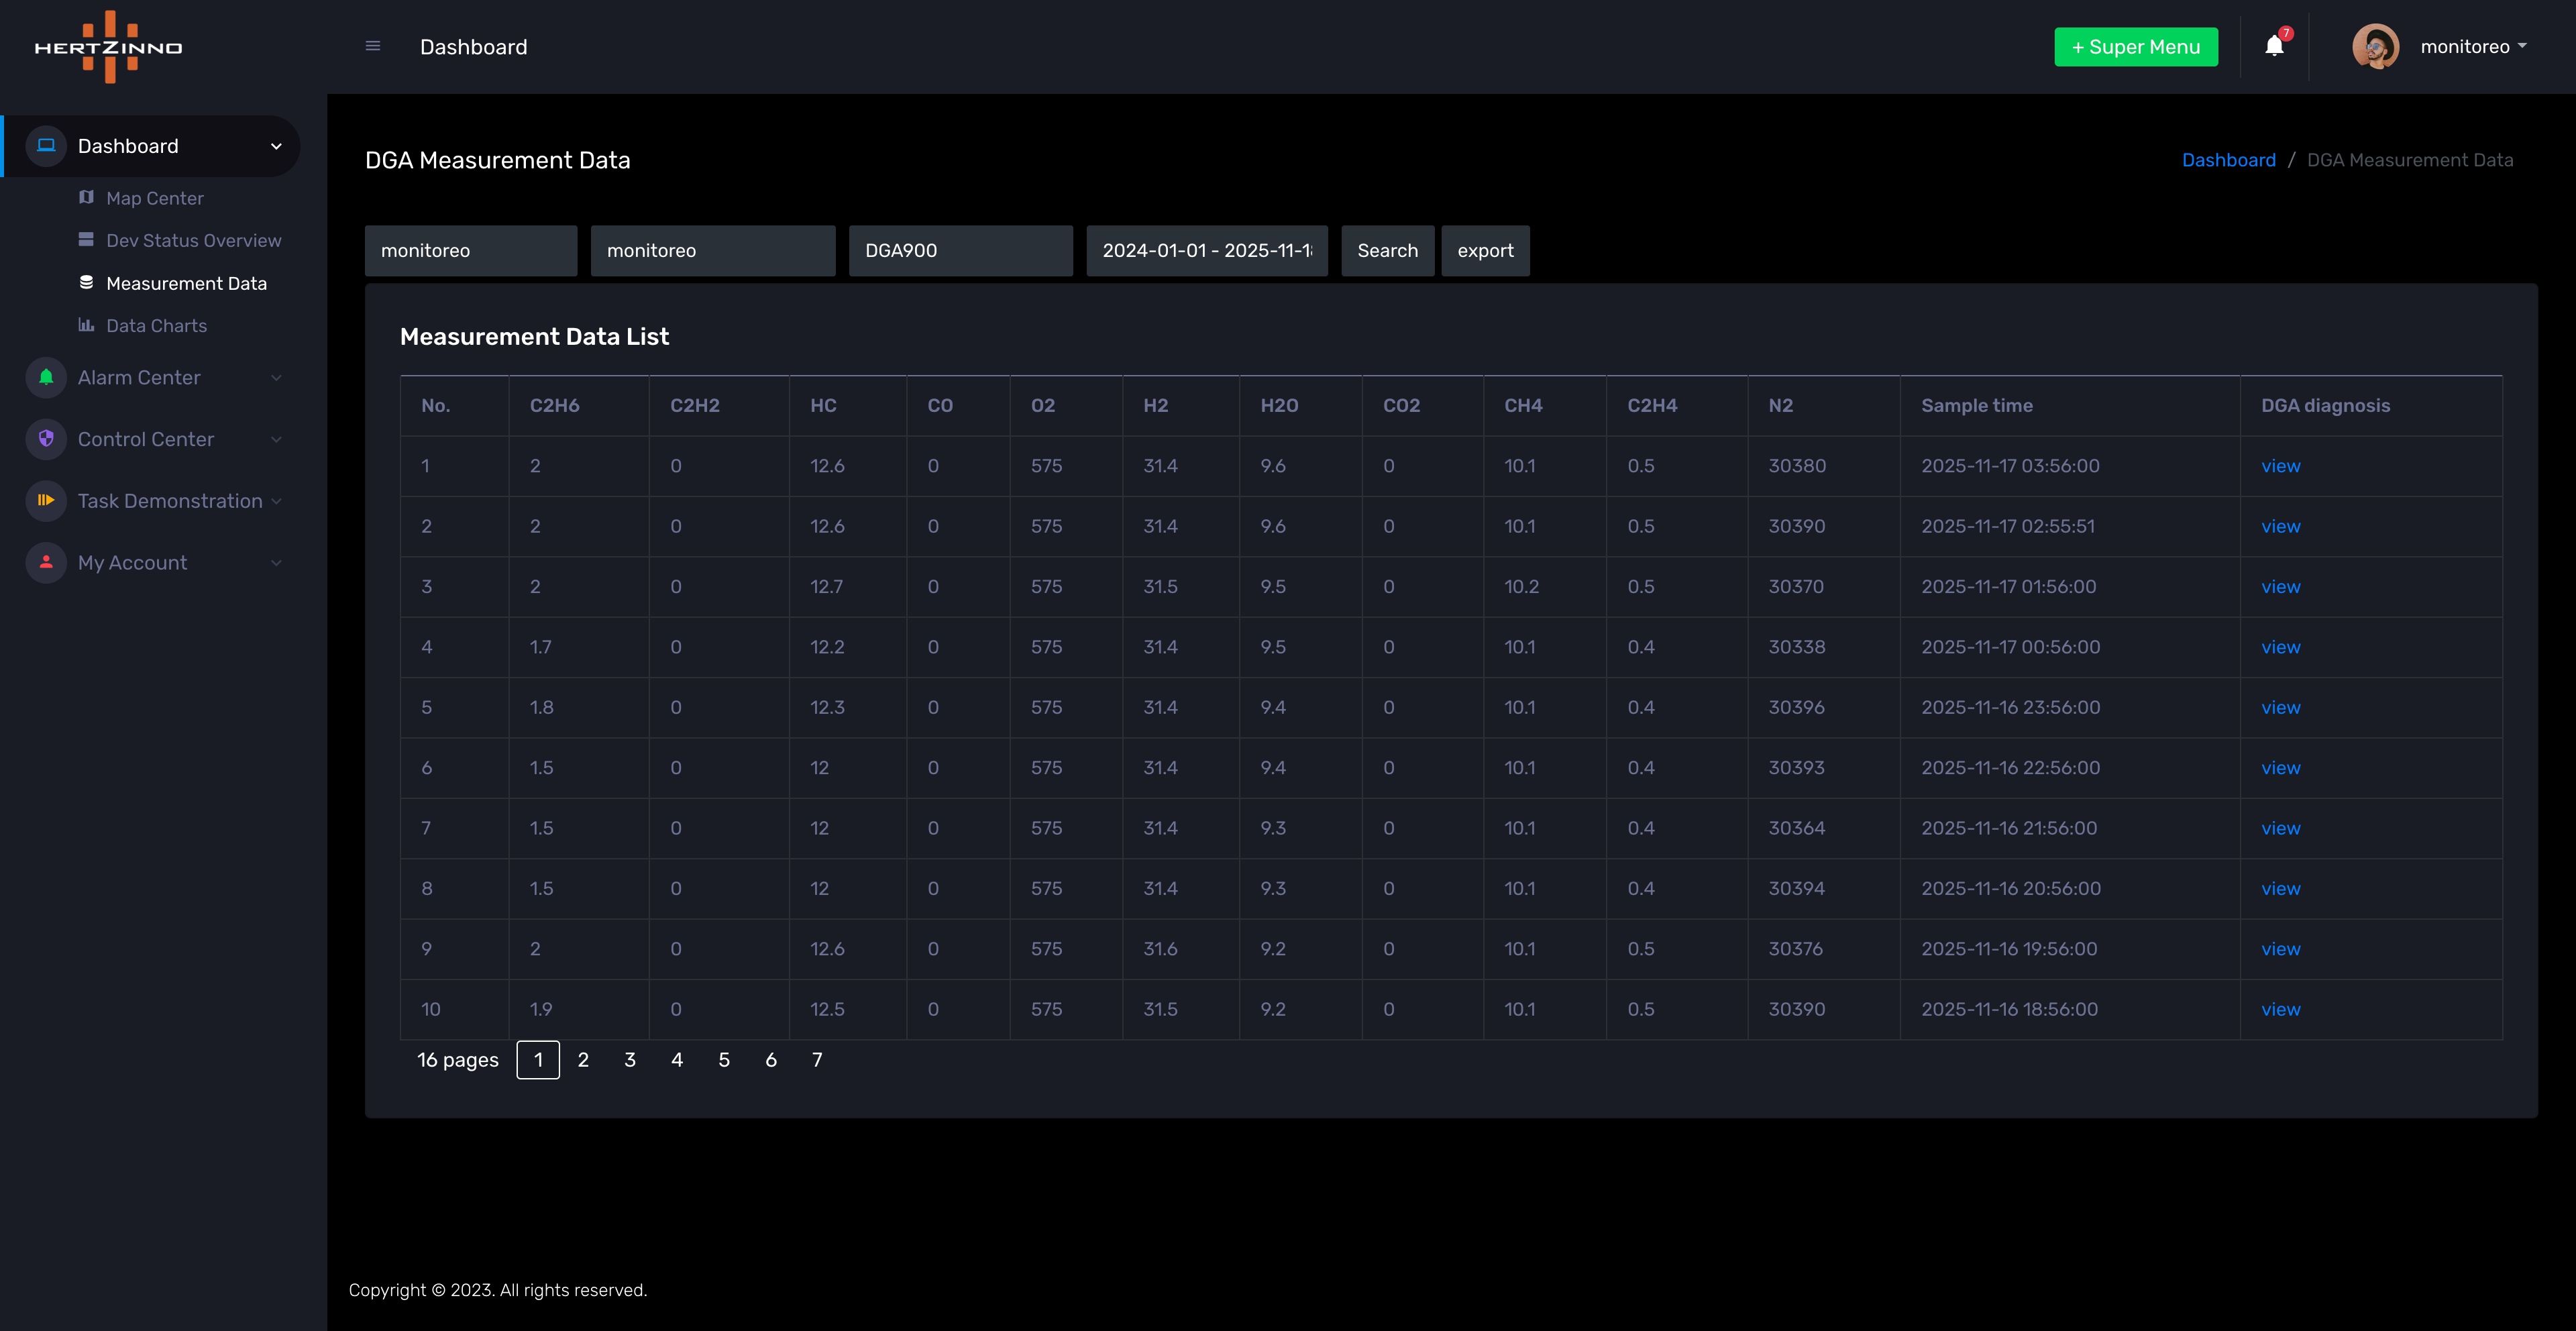The width and height of the screenshot is (2576, 1331).
Task: Open the notifications bell icon
Action: (2274, 46)
